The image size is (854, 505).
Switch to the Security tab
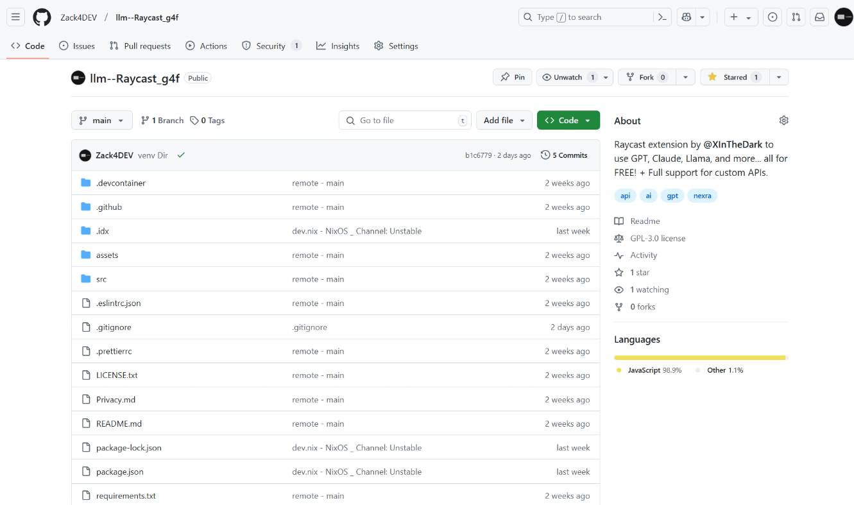point(271,46)
